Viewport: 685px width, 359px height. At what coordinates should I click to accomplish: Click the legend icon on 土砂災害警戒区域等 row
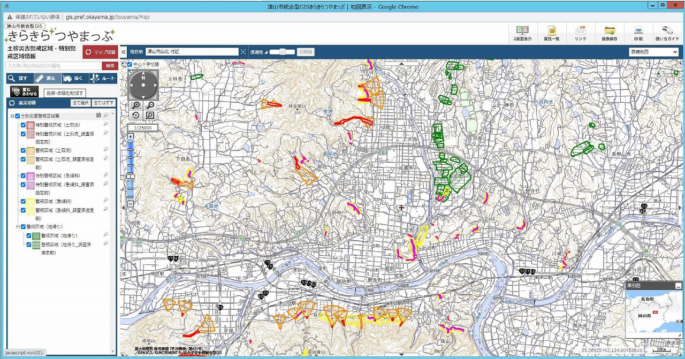pyautogui.click(x=98, y=116)
